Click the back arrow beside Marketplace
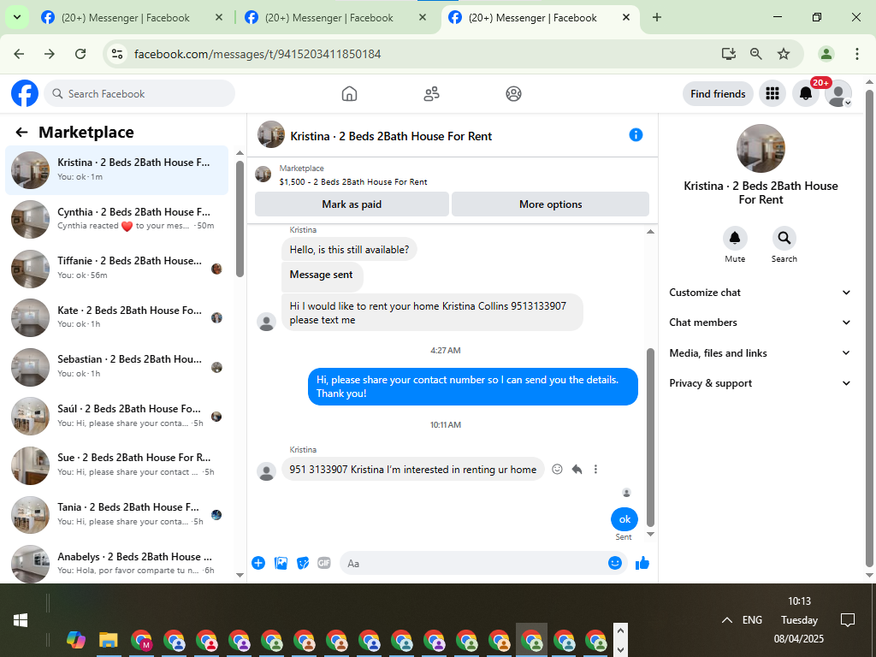Screen dimensions: 876x657 pyautogui.click(x=21, y=132)
